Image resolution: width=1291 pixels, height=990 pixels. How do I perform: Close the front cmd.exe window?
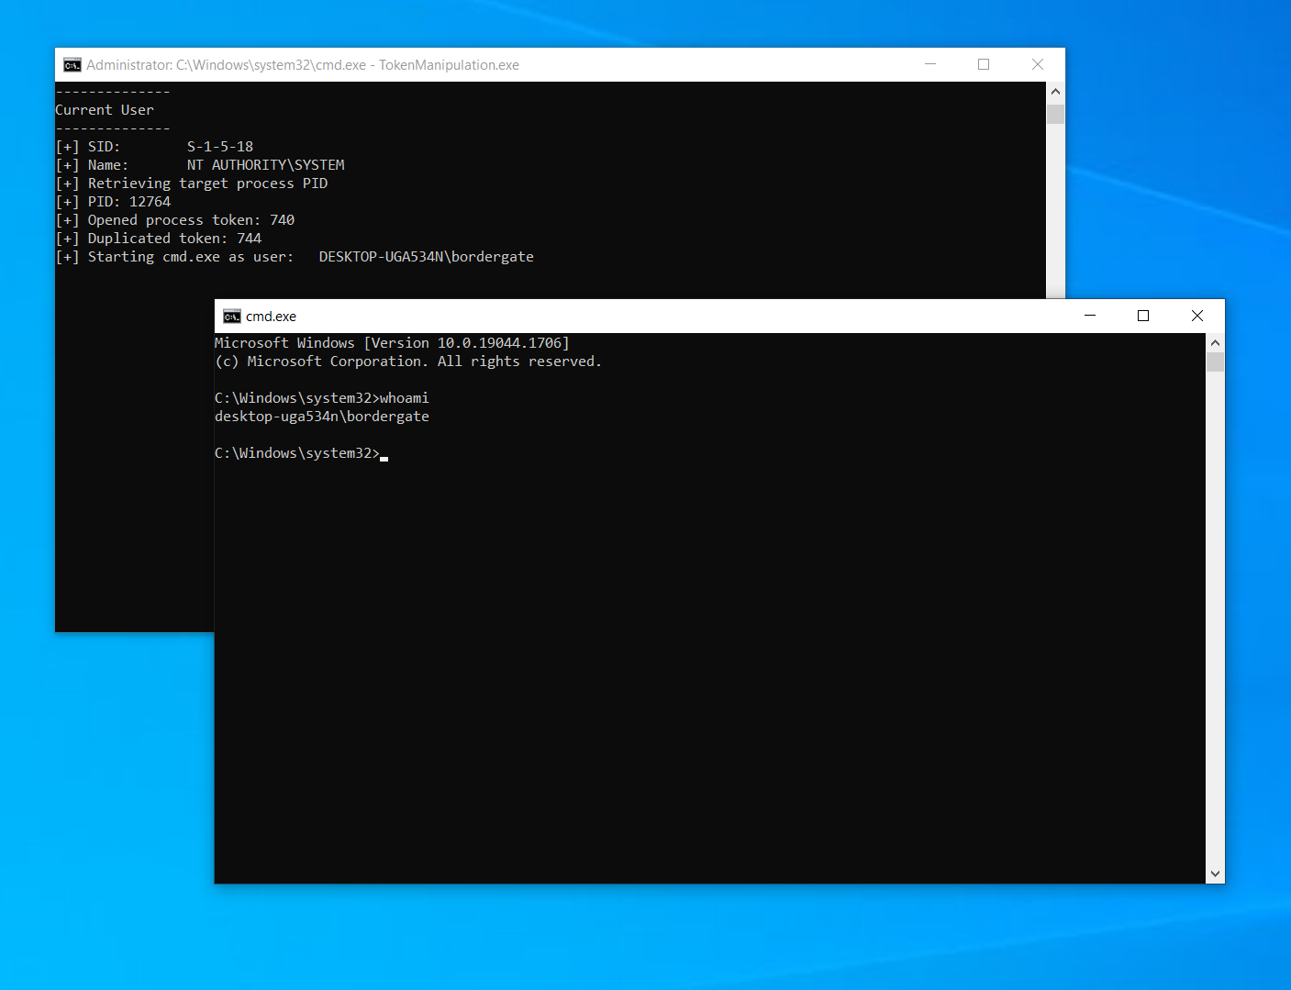pyautogui.click(x=1196, y=316)
